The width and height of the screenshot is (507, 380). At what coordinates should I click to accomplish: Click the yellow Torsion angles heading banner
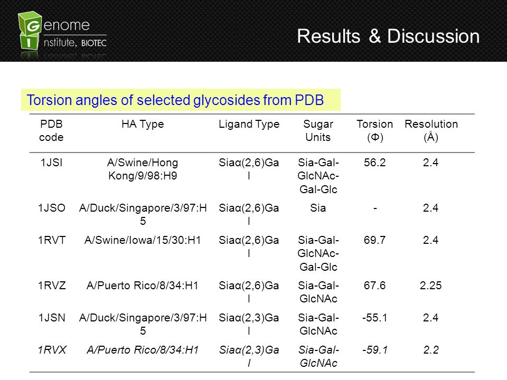[181, 100]
